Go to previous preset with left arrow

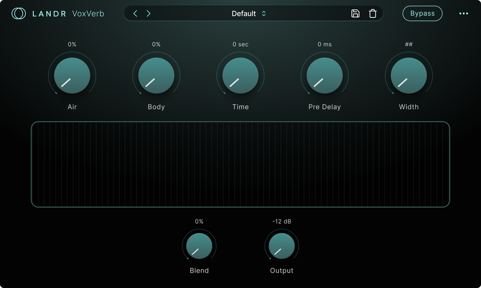point(135,14)
